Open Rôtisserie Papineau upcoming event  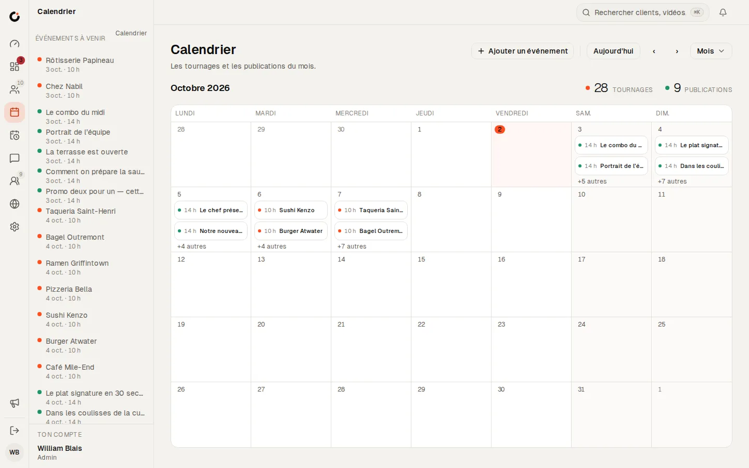point(92,64)
